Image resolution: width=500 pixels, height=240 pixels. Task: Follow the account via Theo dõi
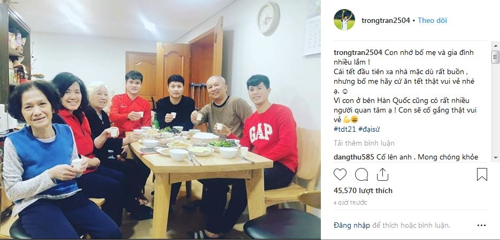pos(432,20)
